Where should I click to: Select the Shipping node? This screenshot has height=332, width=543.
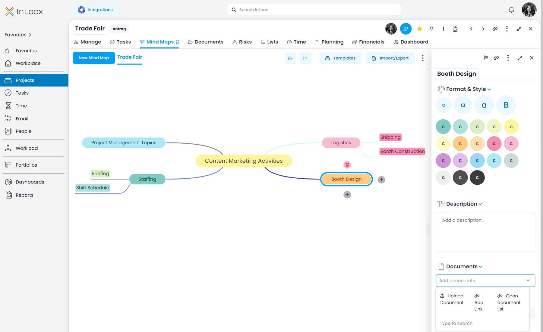[x=390, y=137]
